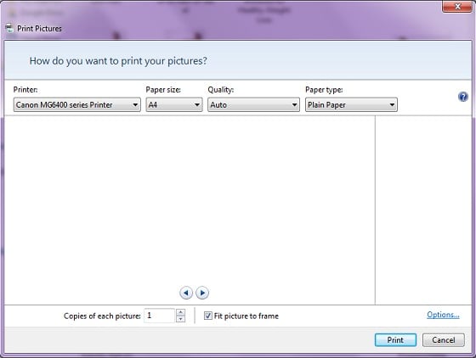Decrease copies with the down spinner arrow
This screenshot has height=358, width=476.
[x=180, y=319]
